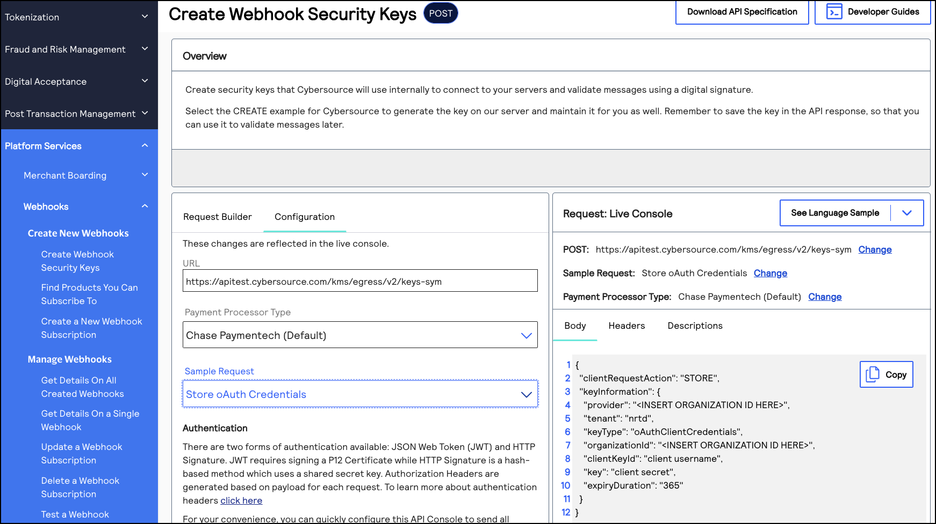
Task: Change the POST request URL
Action: (875, 249)
